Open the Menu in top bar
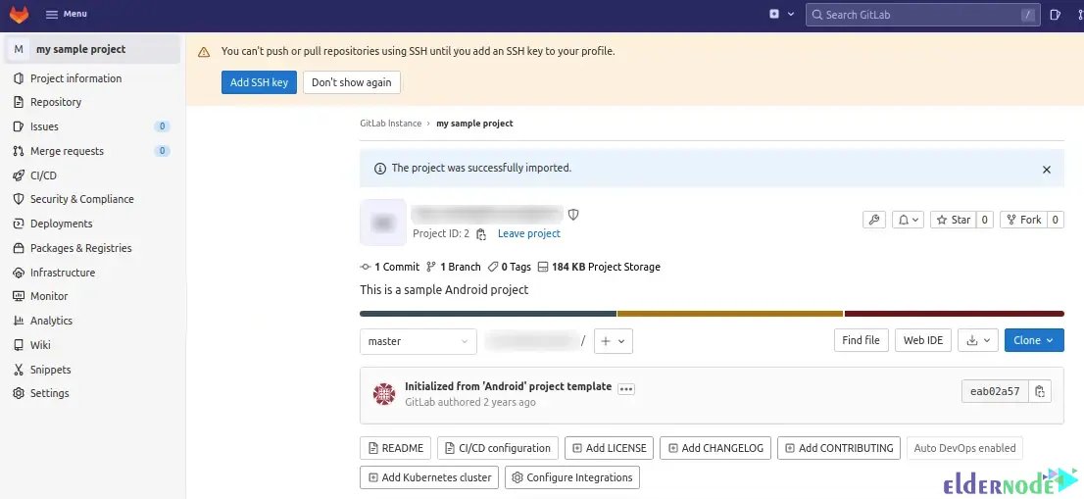The width and height of the screenshot is (1084, 499). (x=67, y=14)
